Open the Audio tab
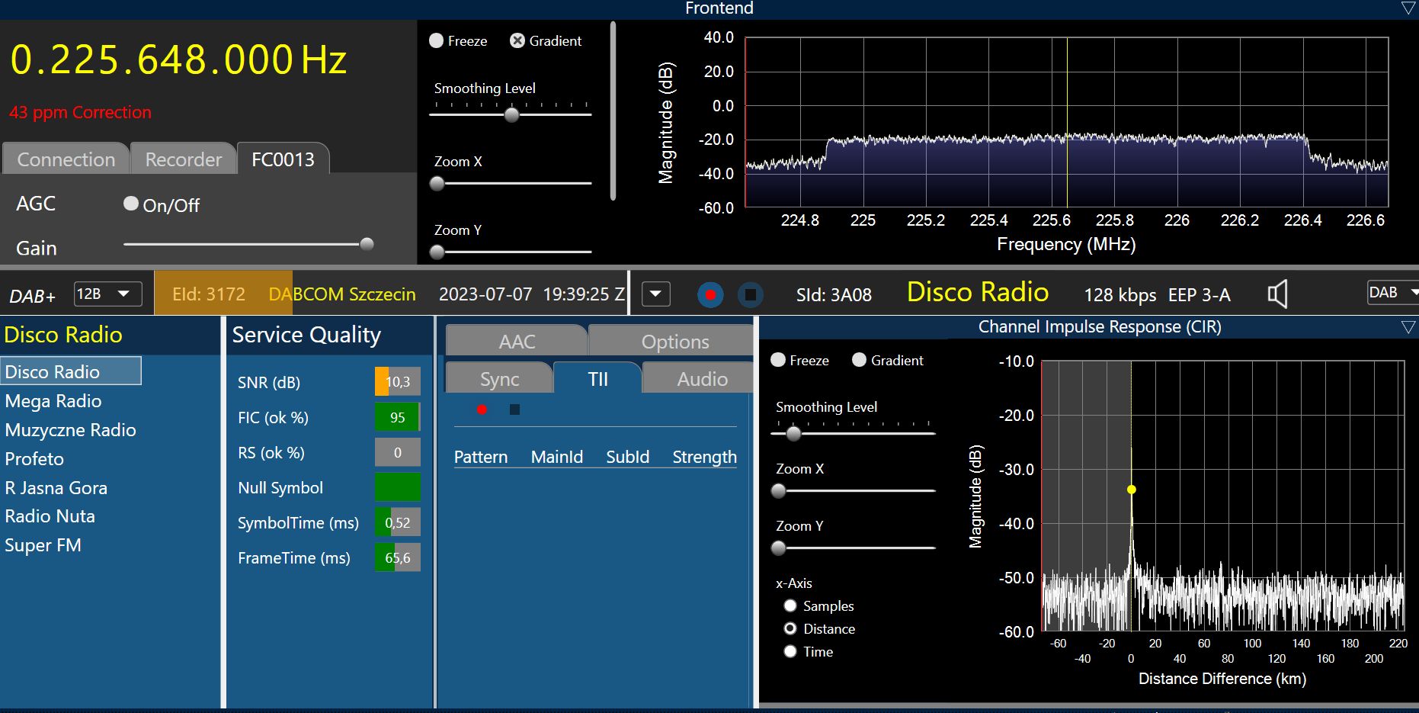1419x713 pixels. click(x=702, y=379)
